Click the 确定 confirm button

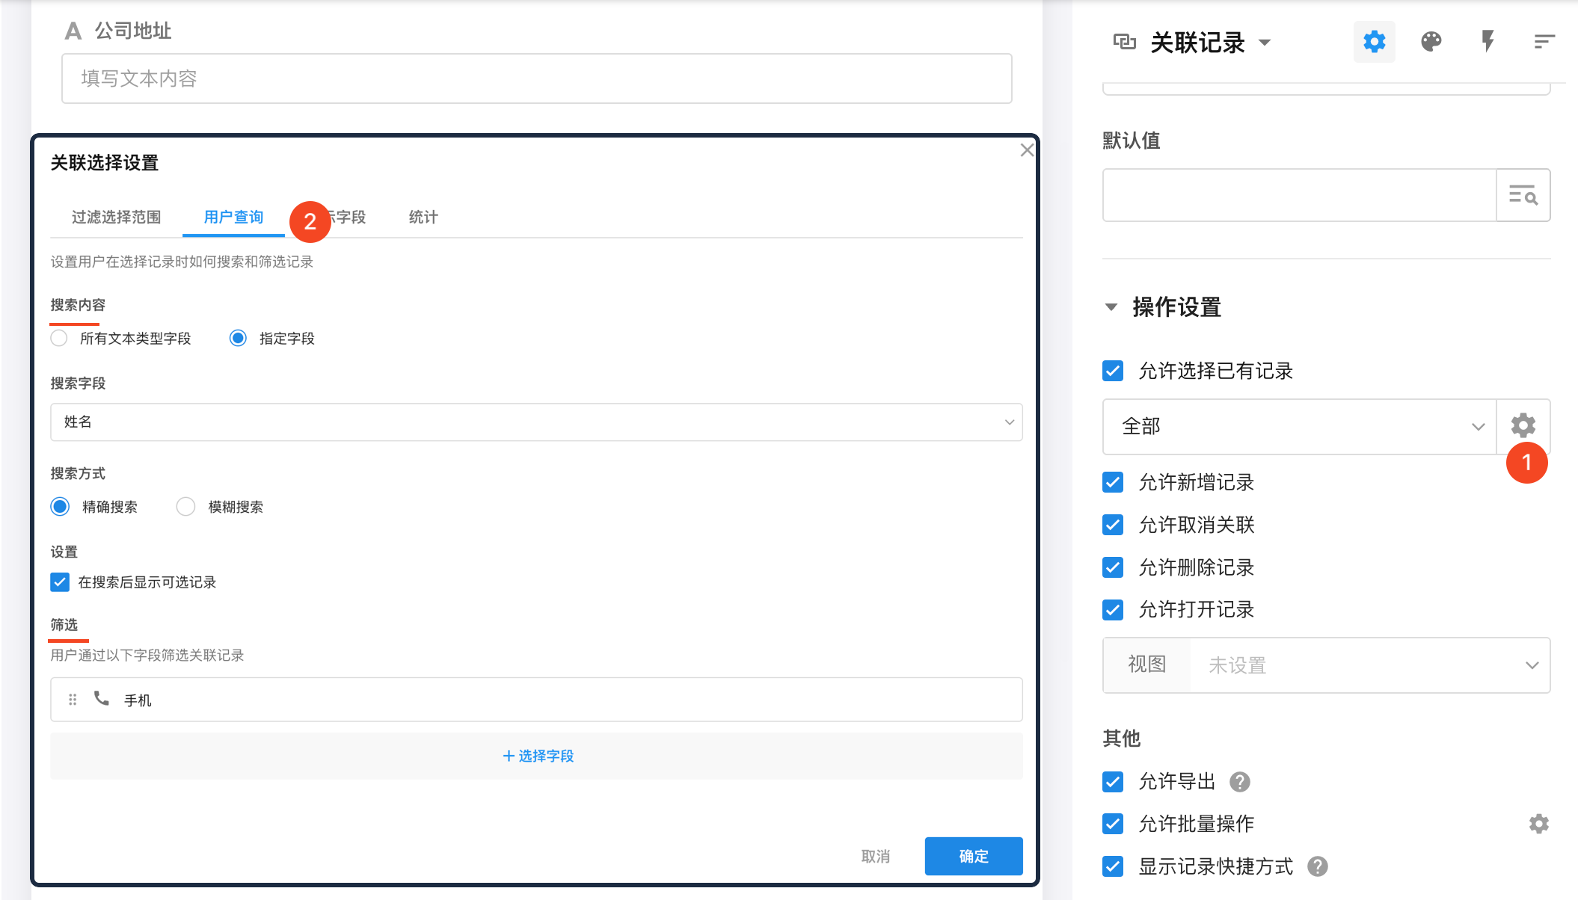[x=973, y=856]
